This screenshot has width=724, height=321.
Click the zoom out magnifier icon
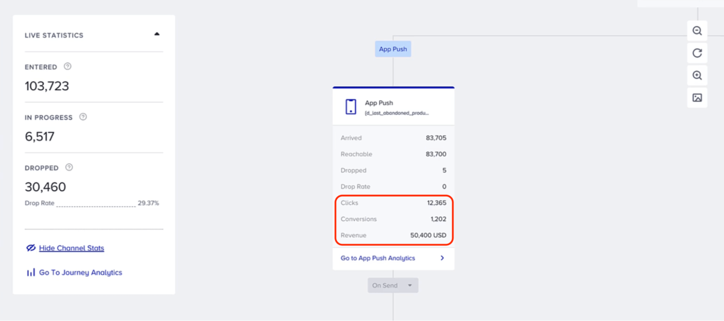[697, 31]
